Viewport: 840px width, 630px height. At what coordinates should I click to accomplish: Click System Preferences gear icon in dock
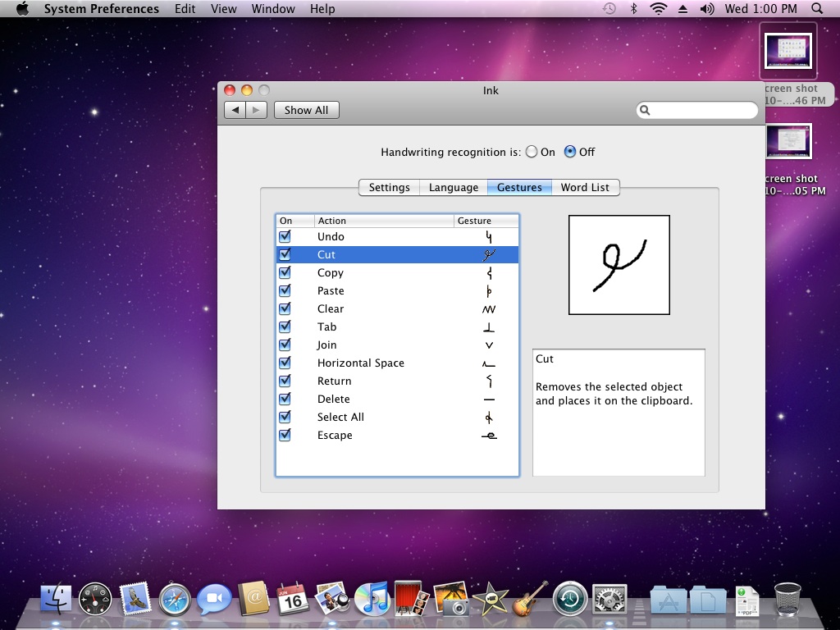pyautogui.click(x=609, y=599)
